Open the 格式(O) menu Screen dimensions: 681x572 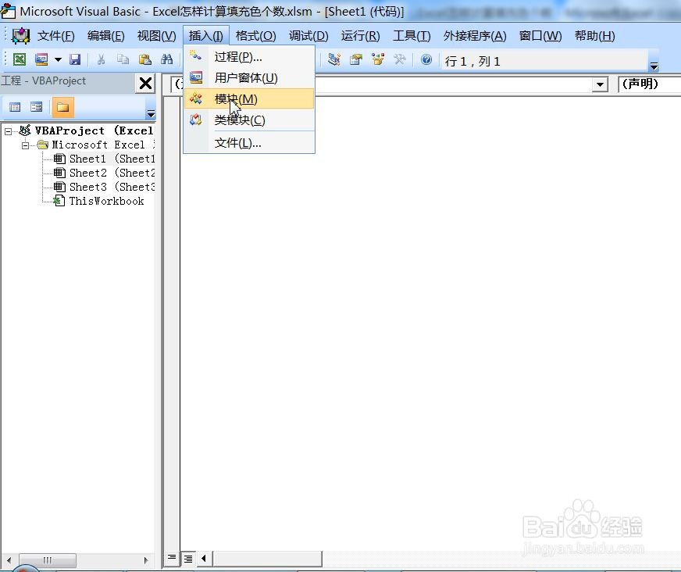coord(255,36)
